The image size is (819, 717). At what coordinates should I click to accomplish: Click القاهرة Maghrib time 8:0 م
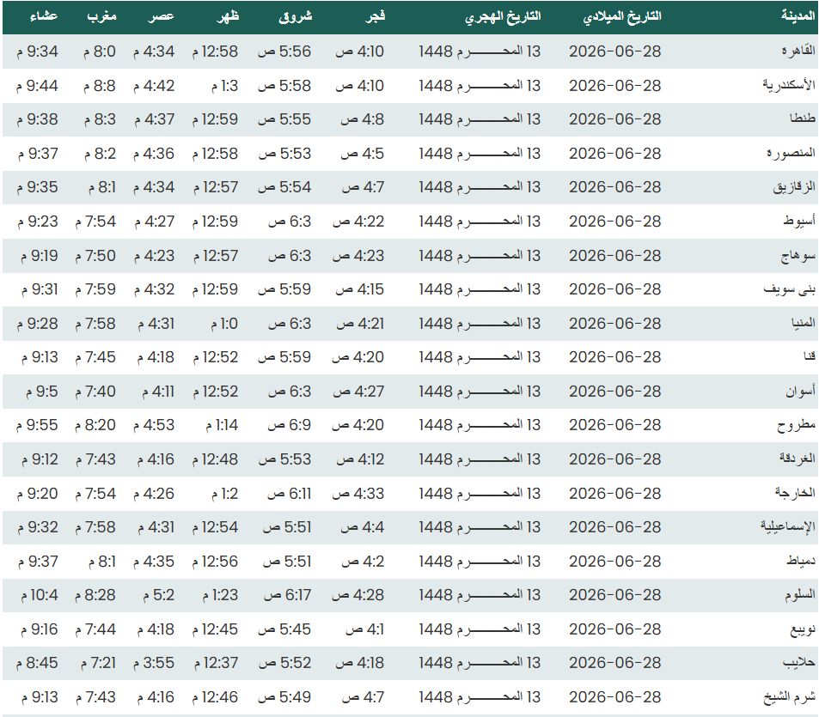tap(99, 52)
